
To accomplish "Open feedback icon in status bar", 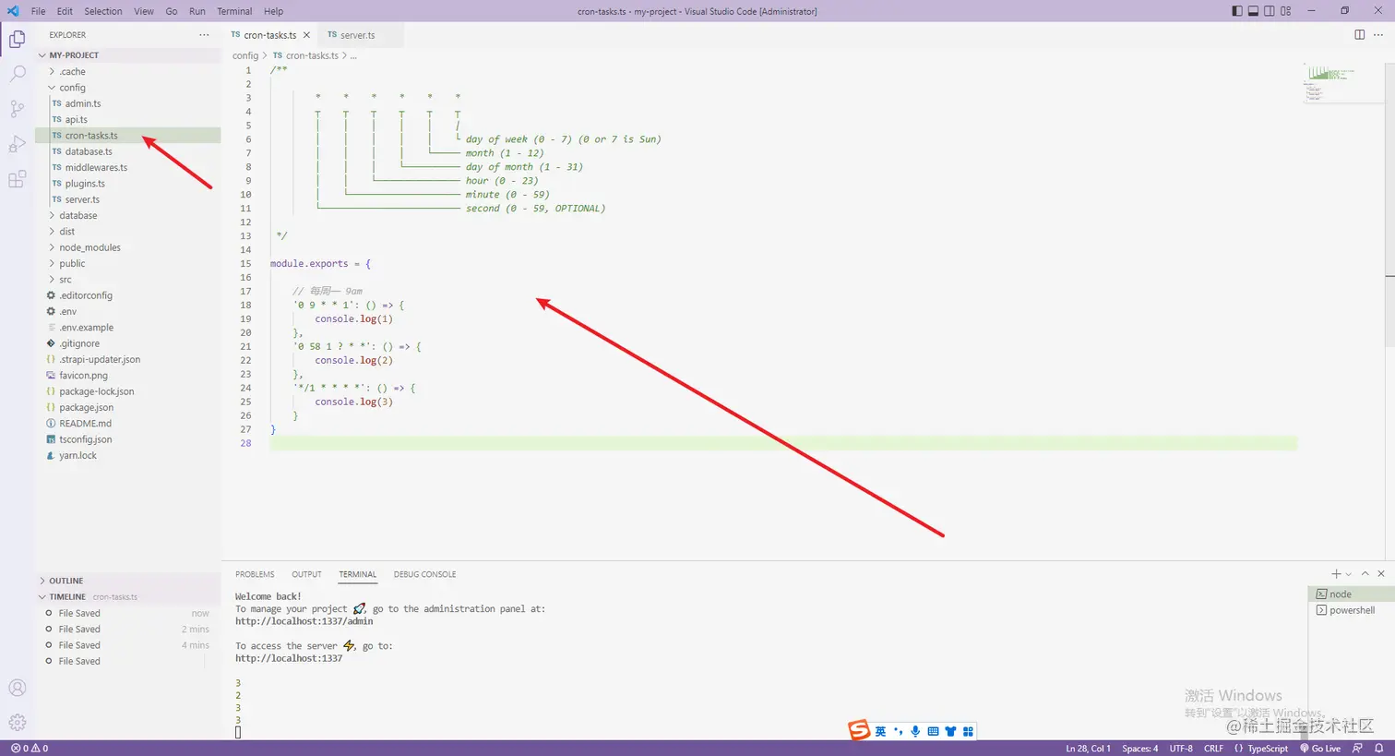I will (x=1357, y=749).
